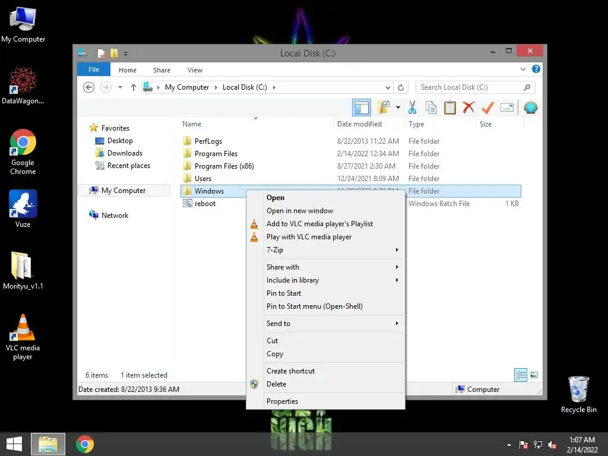Expand the Share with submenu

coord(326,267)
